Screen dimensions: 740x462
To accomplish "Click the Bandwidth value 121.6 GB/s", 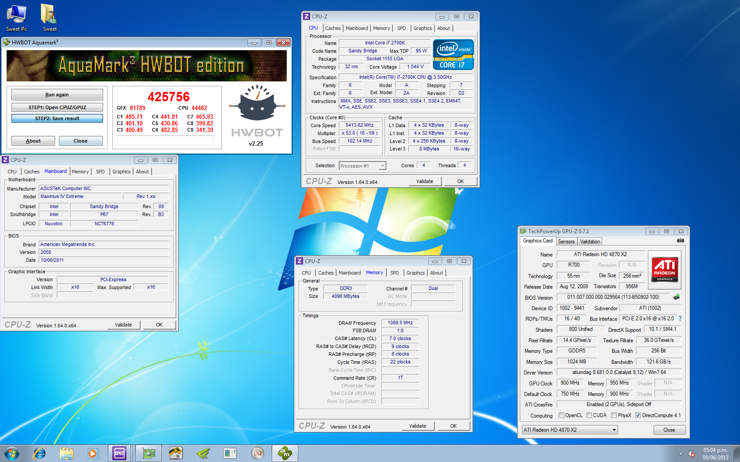I will 659,362.
